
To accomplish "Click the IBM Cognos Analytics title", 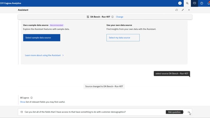I will pos(10,3).
